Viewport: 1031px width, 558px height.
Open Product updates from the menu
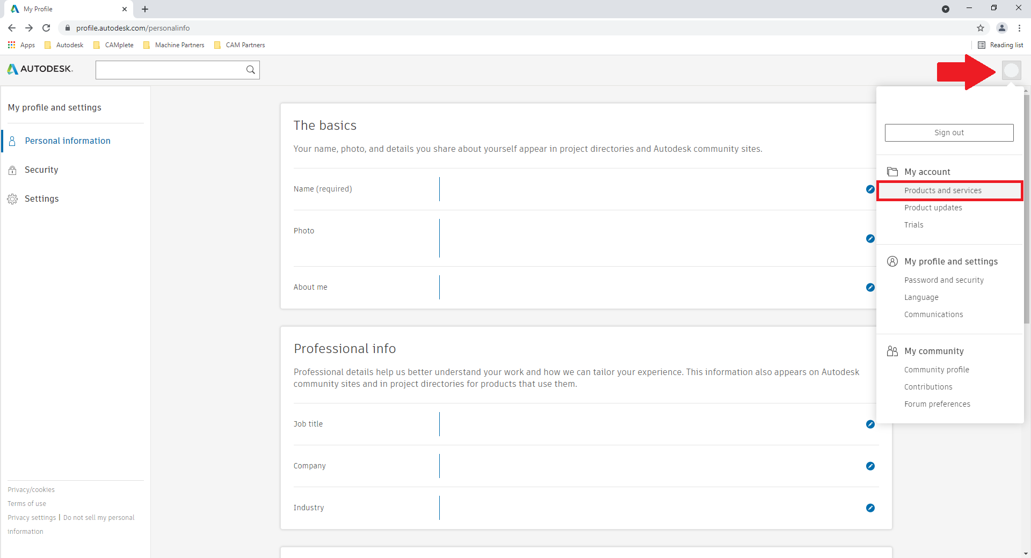click(933, 208)
